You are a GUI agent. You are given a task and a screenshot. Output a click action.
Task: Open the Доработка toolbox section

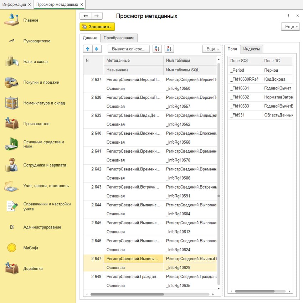click(x=33, y=268)
